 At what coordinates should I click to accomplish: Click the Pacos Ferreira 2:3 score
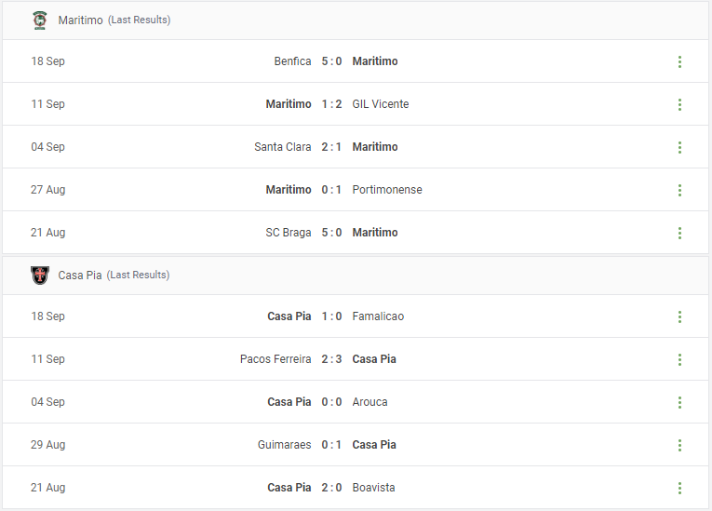[x=331, y=359]
